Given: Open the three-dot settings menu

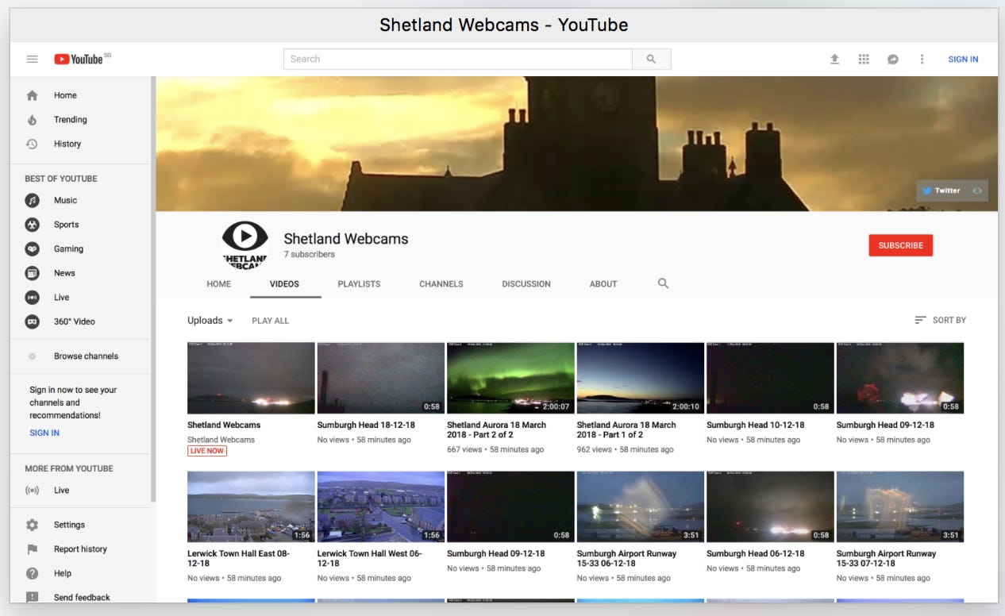Looking at the screenshot, I should [x=922, y=59].
